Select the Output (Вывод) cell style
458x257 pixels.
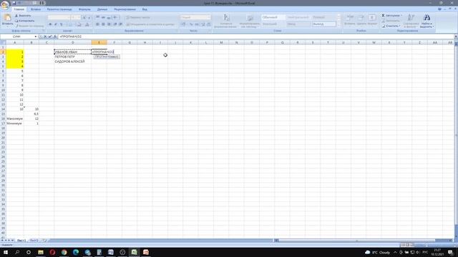tap(324, 24)
